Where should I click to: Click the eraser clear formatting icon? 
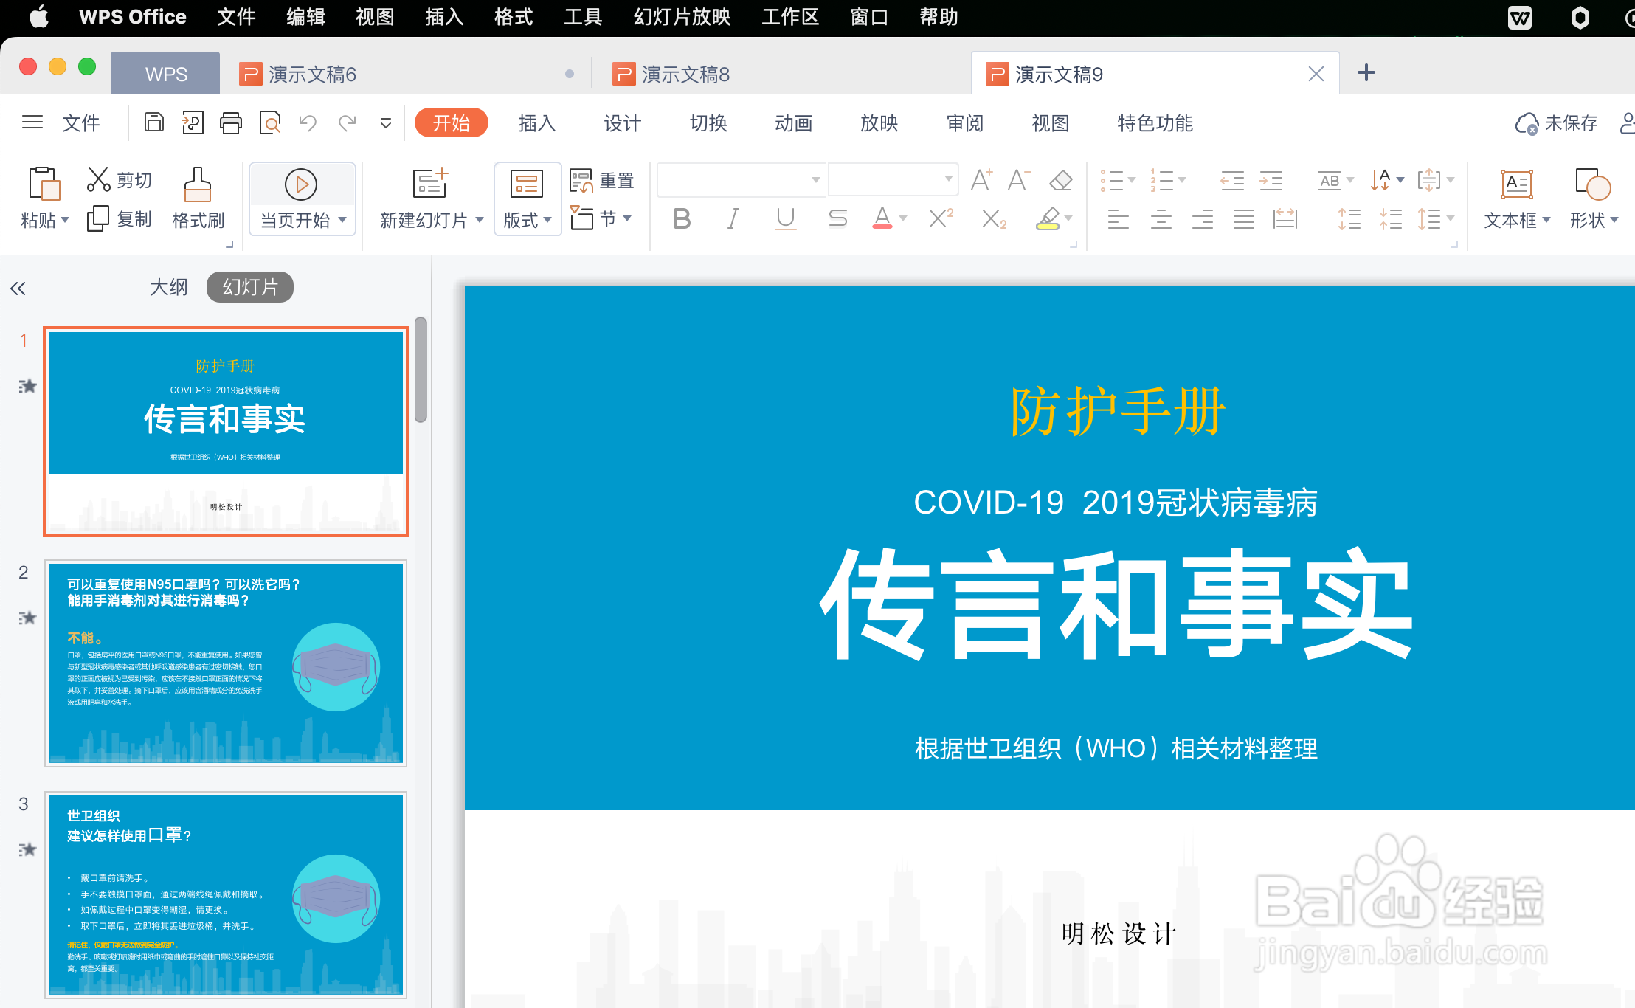[1060, 180]
